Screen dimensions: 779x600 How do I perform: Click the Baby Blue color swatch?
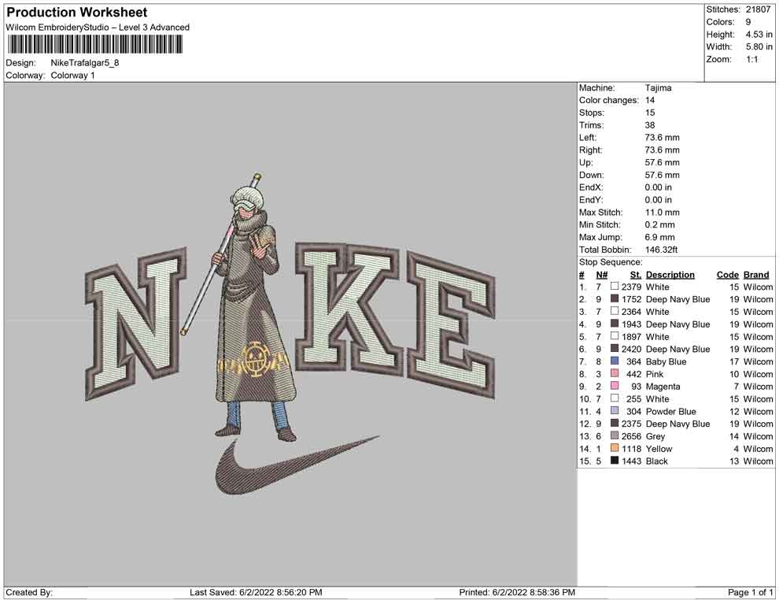[615, 361]
